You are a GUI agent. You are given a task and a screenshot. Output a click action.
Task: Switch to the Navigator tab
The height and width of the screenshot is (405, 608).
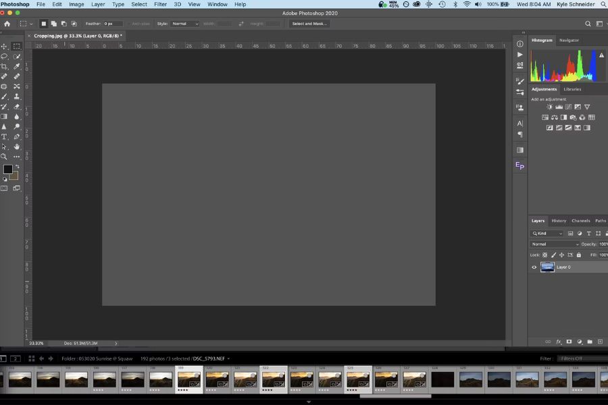point(569,40)
